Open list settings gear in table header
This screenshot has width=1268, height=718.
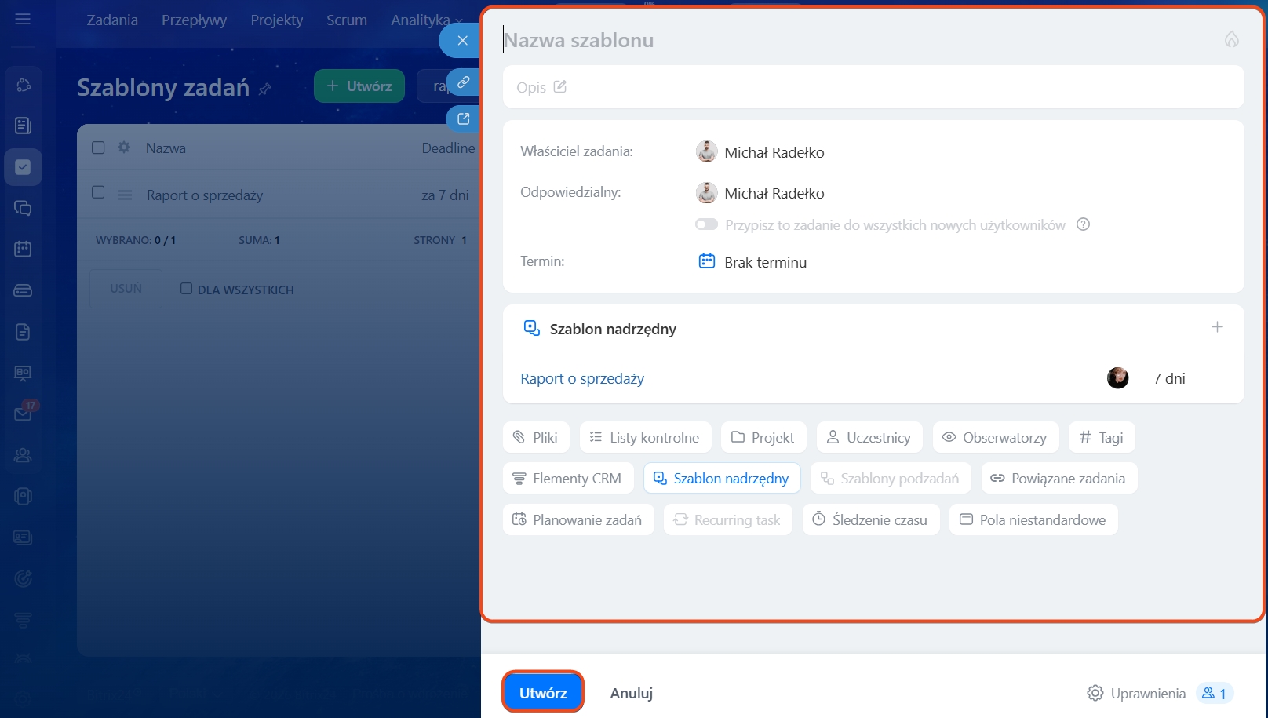(x=124, y=148)
